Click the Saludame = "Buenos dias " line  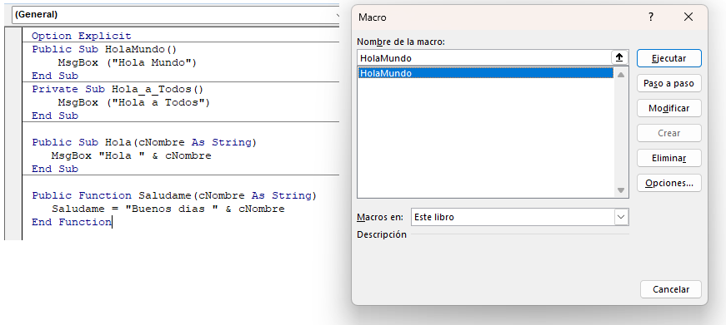pyautogui.click(x=168, y=209)
